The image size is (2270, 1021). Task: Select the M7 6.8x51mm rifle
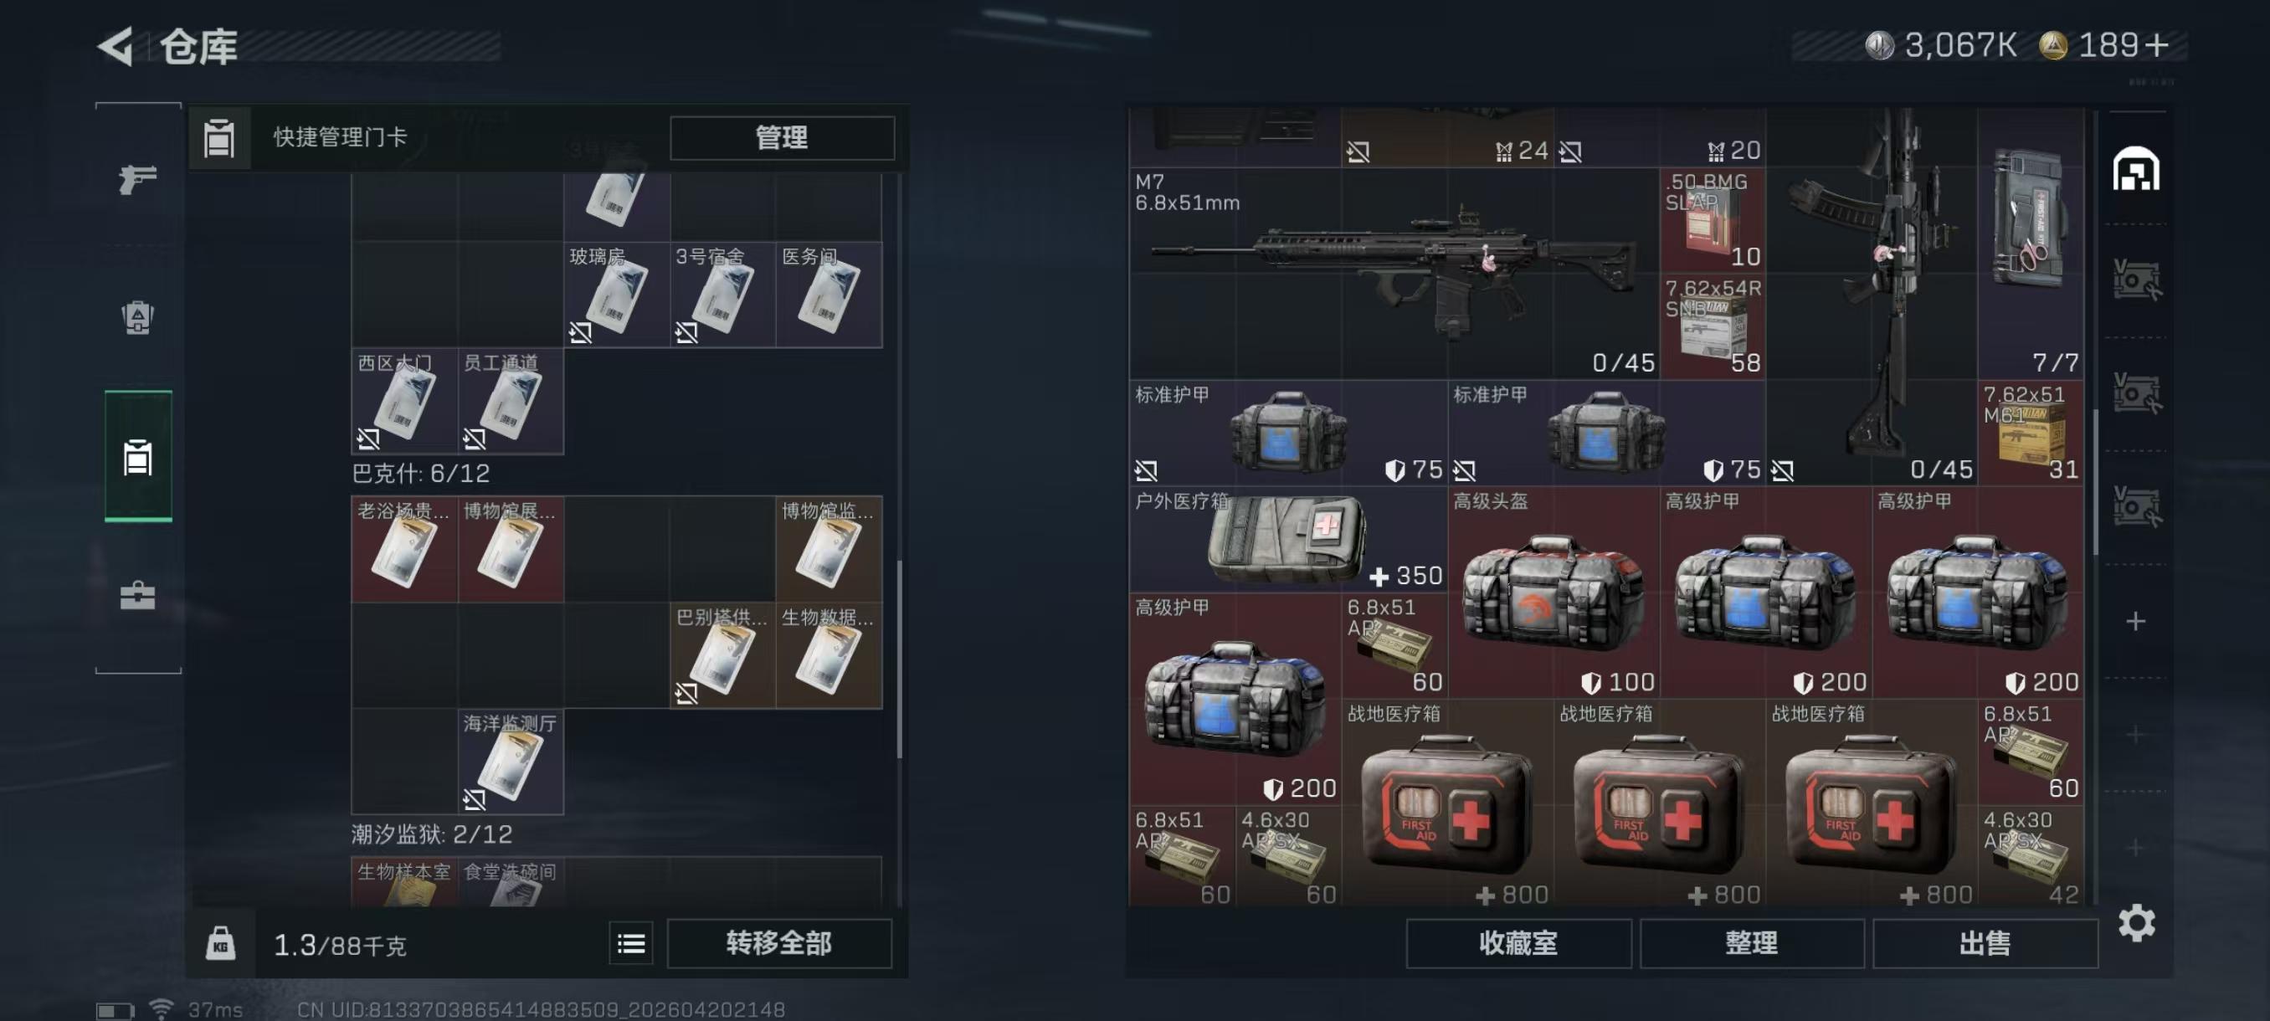tap(1395, 273)
